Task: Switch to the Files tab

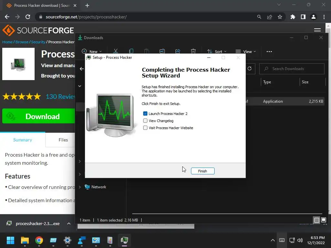Action: coord(63,140)
